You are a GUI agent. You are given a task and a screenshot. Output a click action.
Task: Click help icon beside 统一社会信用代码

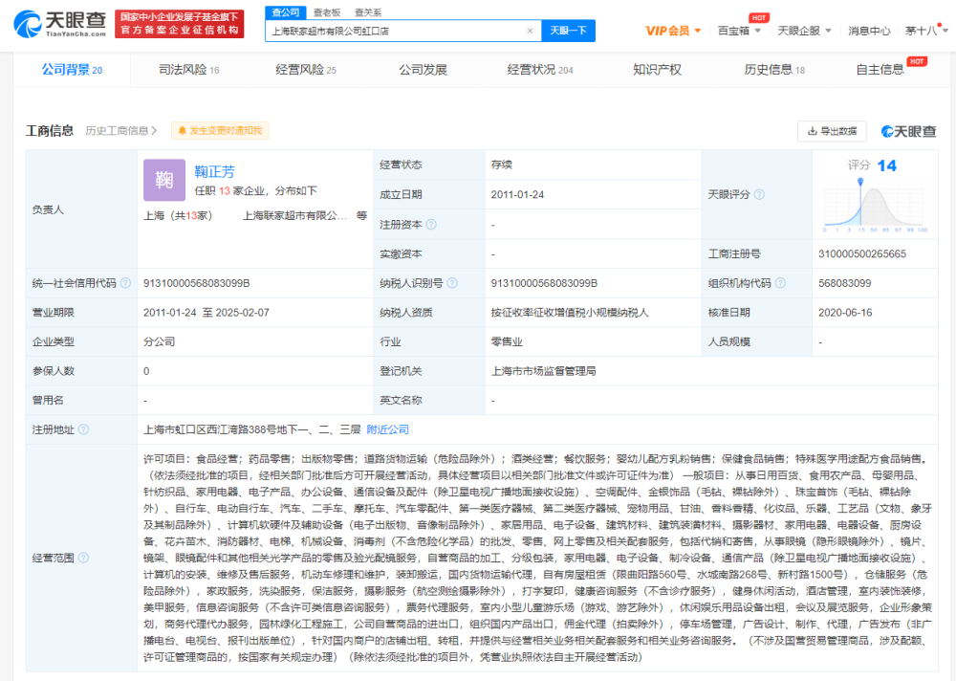click(x=125, y=282)
